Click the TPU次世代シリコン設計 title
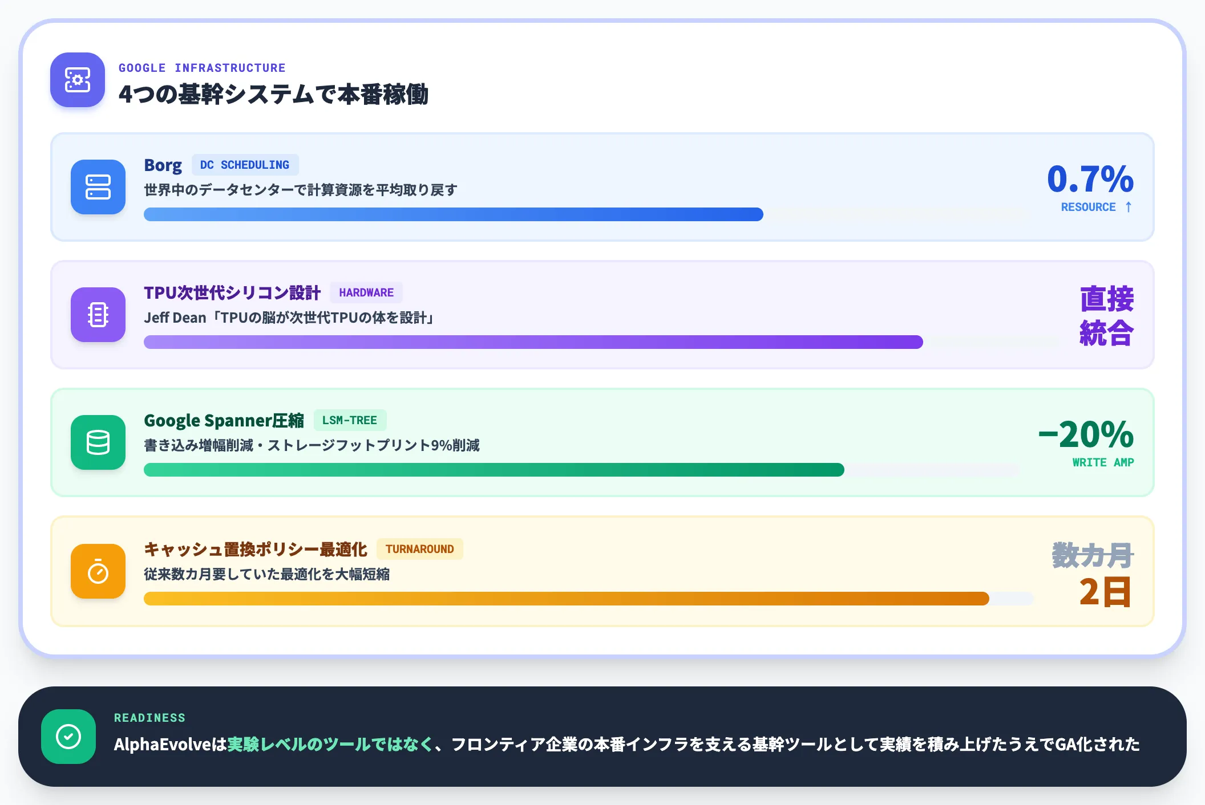 coord(232,293)
